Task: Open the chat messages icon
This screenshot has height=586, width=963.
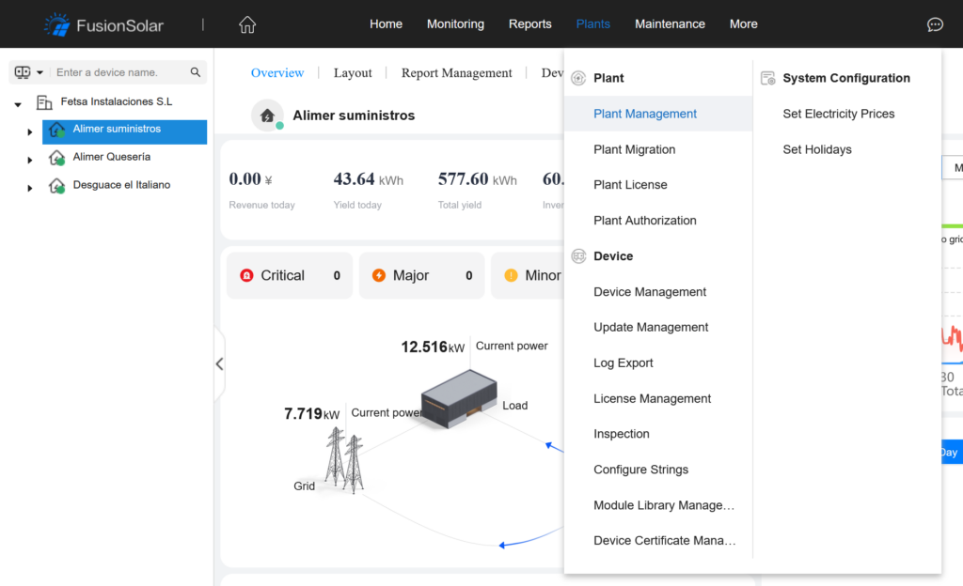Action: pos(935,24)
